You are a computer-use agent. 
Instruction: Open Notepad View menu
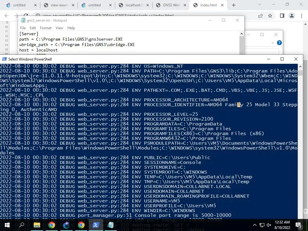click(59, 28)
